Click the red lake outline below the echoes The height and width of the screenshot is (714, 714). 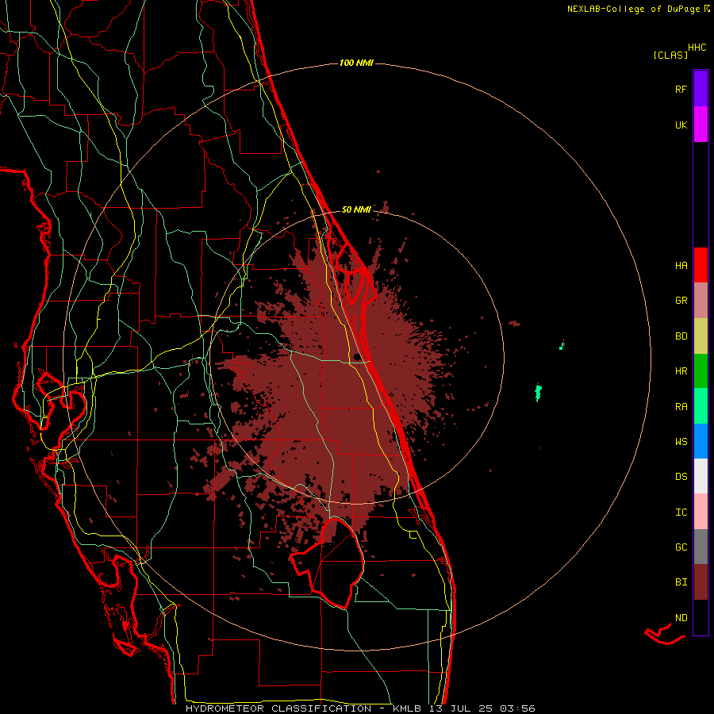[328, 562]
